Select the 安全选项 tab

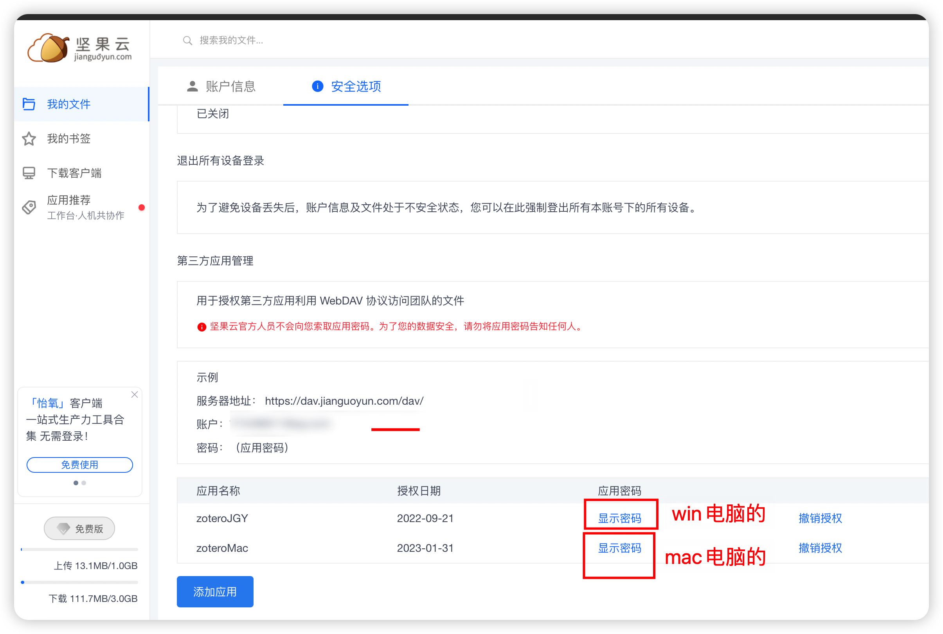pos(355,86)
